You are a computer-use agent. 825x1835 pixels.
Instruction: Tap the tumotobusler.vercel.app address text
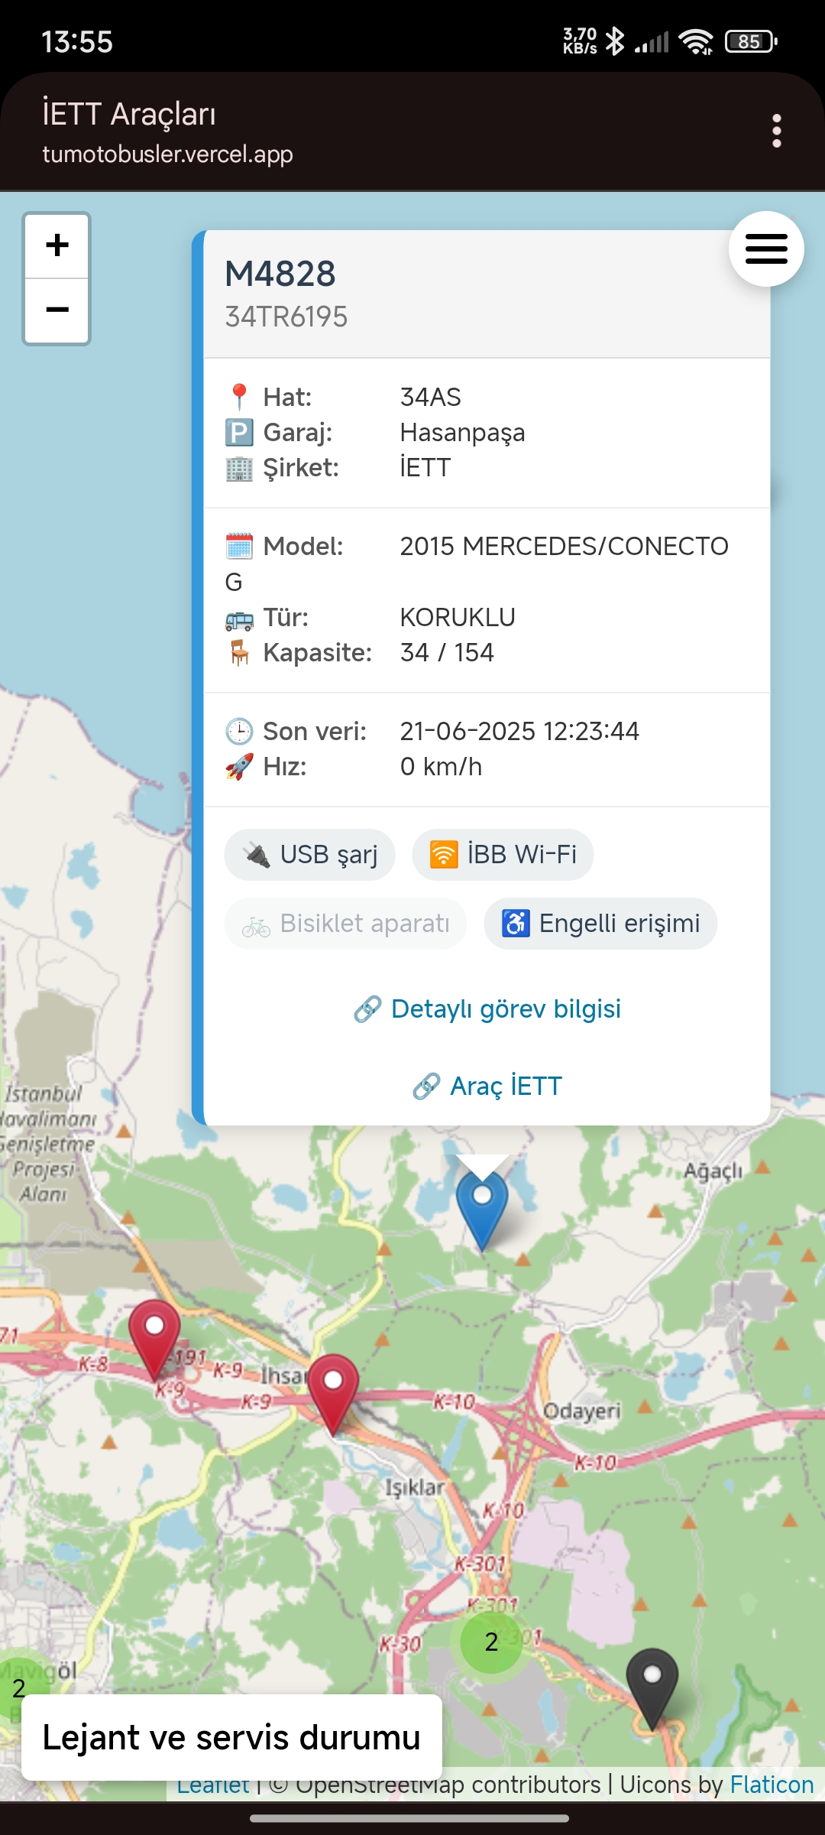[x=167, y=154]
